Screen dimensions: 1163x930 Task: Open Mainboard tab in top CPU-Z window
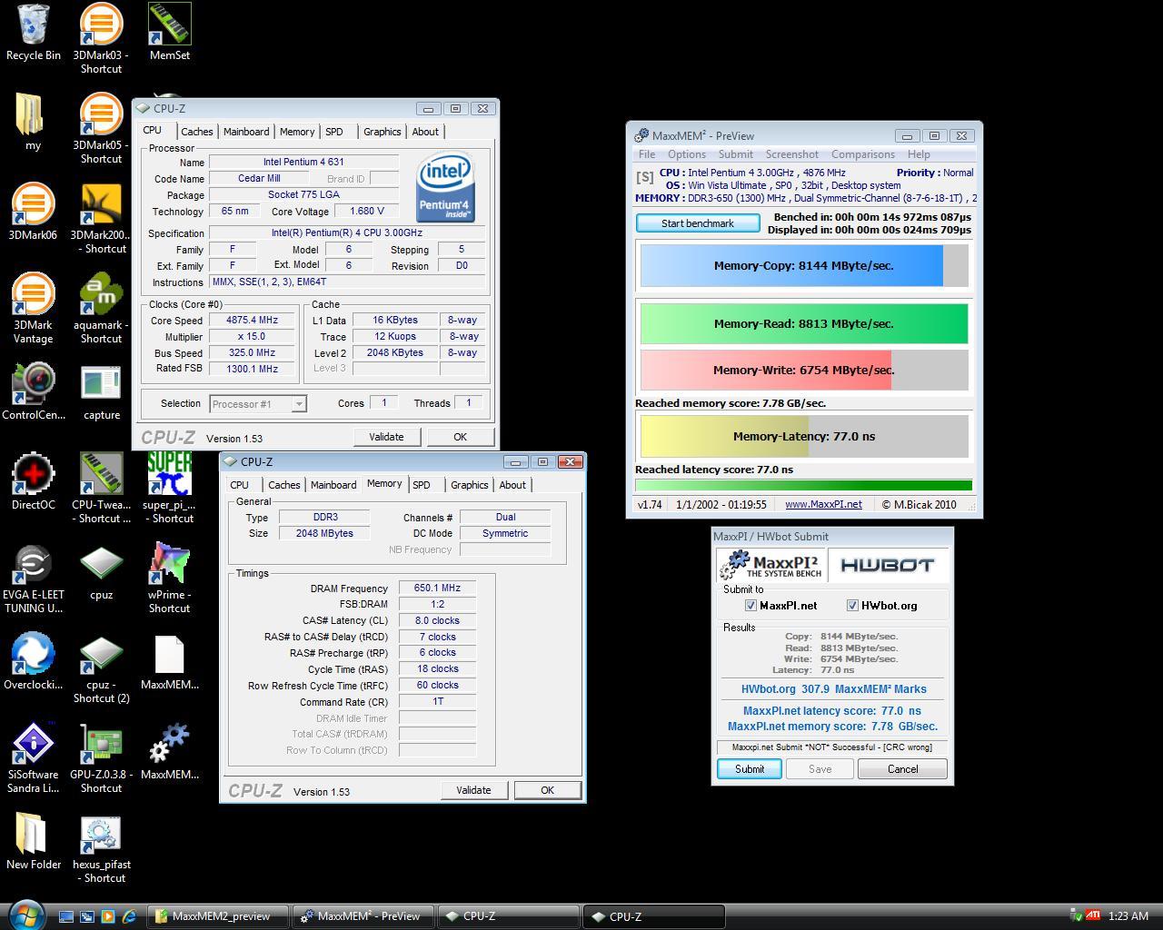[246, 132]
